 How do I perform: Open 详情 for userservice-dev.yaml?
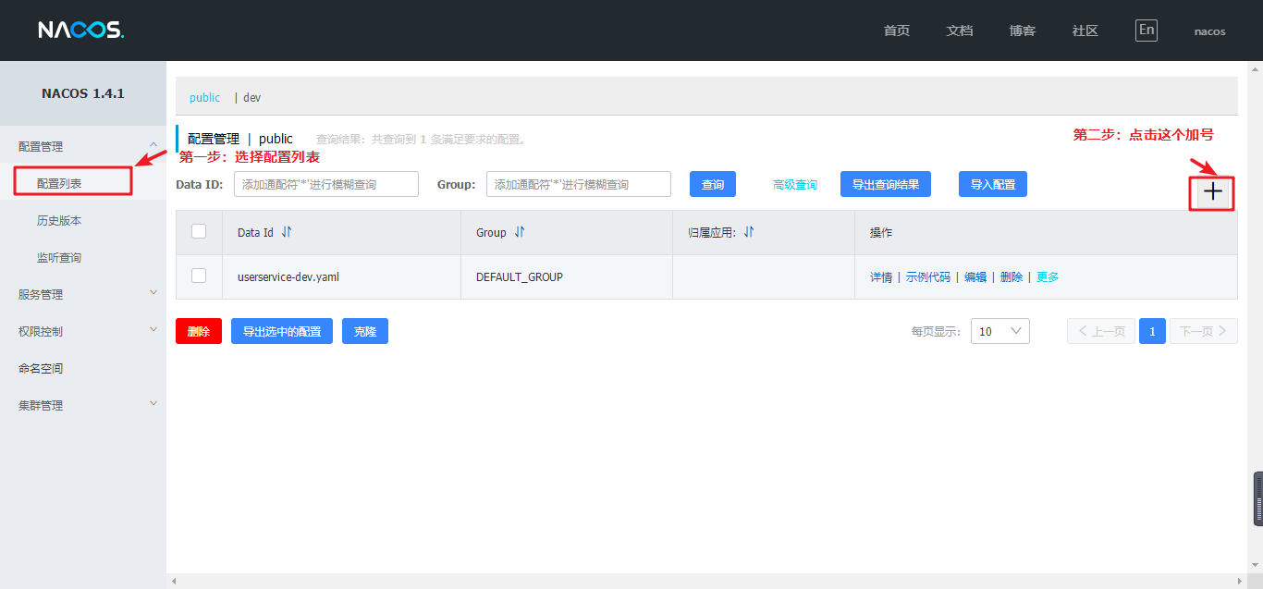pyautogui.click(x=881, y=276)
